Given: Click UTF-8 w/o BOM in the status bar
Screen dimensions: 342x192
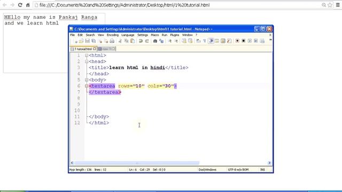Looking at the screenshot, I should (x=238, y=170).
